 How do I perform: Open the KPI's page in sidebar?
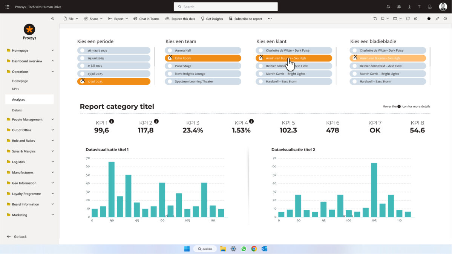click(x=15, y=89)
